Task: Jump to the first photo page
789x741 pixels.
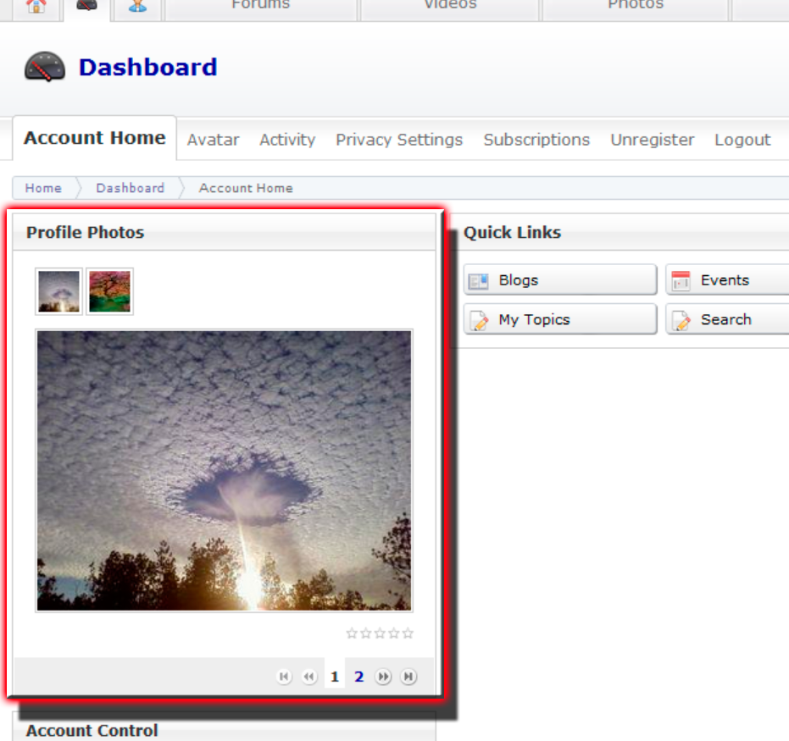Action: [x=284, y=677]
